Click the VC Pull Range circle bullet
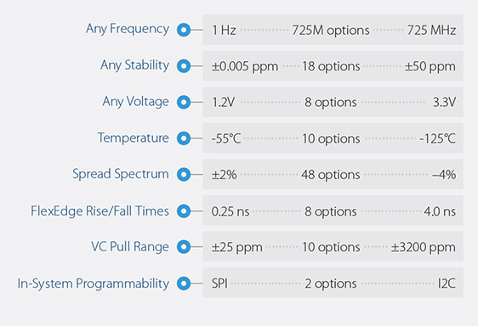The width and height of the screenshot is (478, 326). [x=184, y=247]
